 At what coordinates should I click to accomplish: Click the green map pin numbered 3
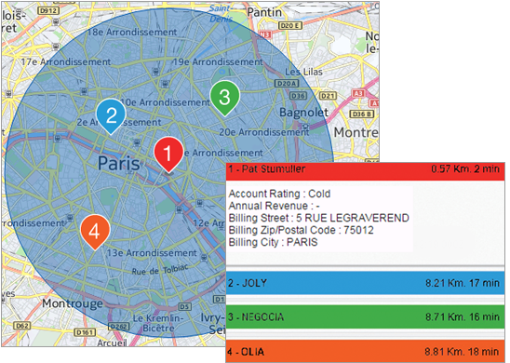pos(224,97)
